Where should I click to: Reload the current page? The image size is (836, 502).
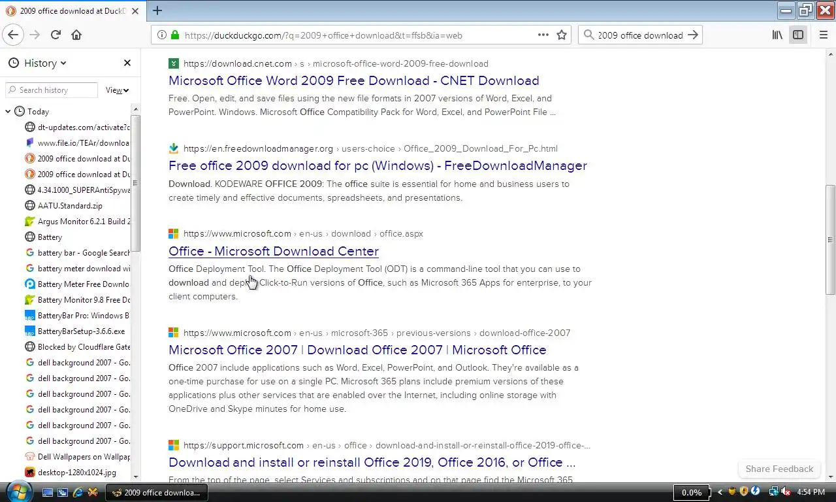click(56, 35)
